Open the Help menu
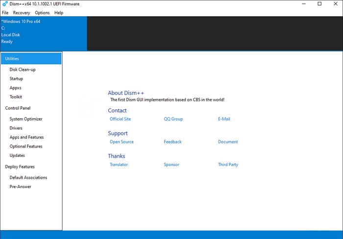The image size is (343, 239). tap(59, 13)
